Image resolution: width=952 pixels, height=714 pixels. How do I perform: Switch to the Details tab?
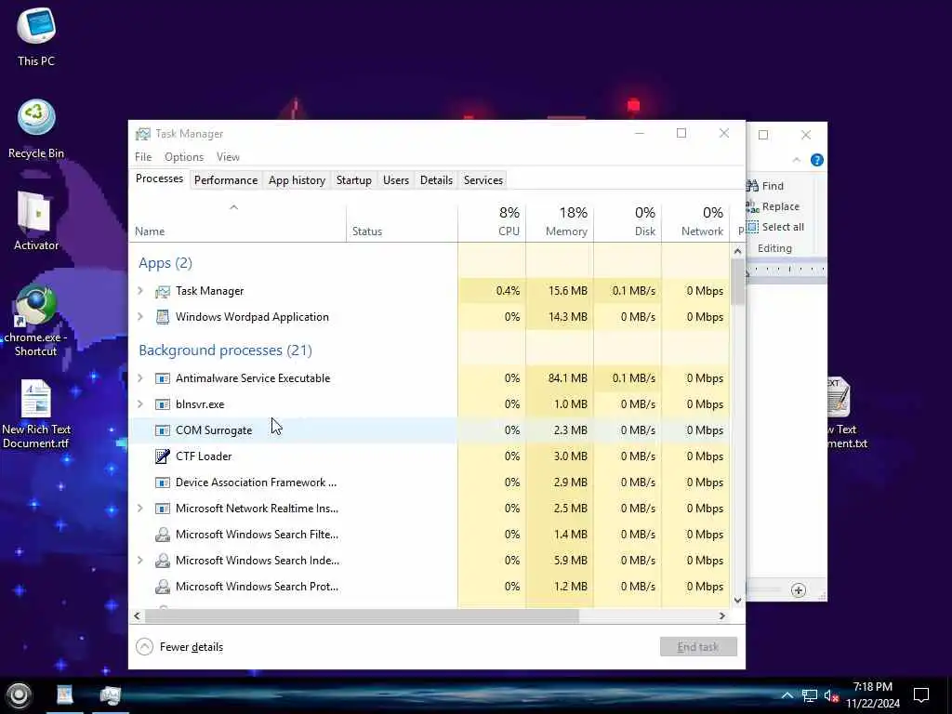pos(437,180)
